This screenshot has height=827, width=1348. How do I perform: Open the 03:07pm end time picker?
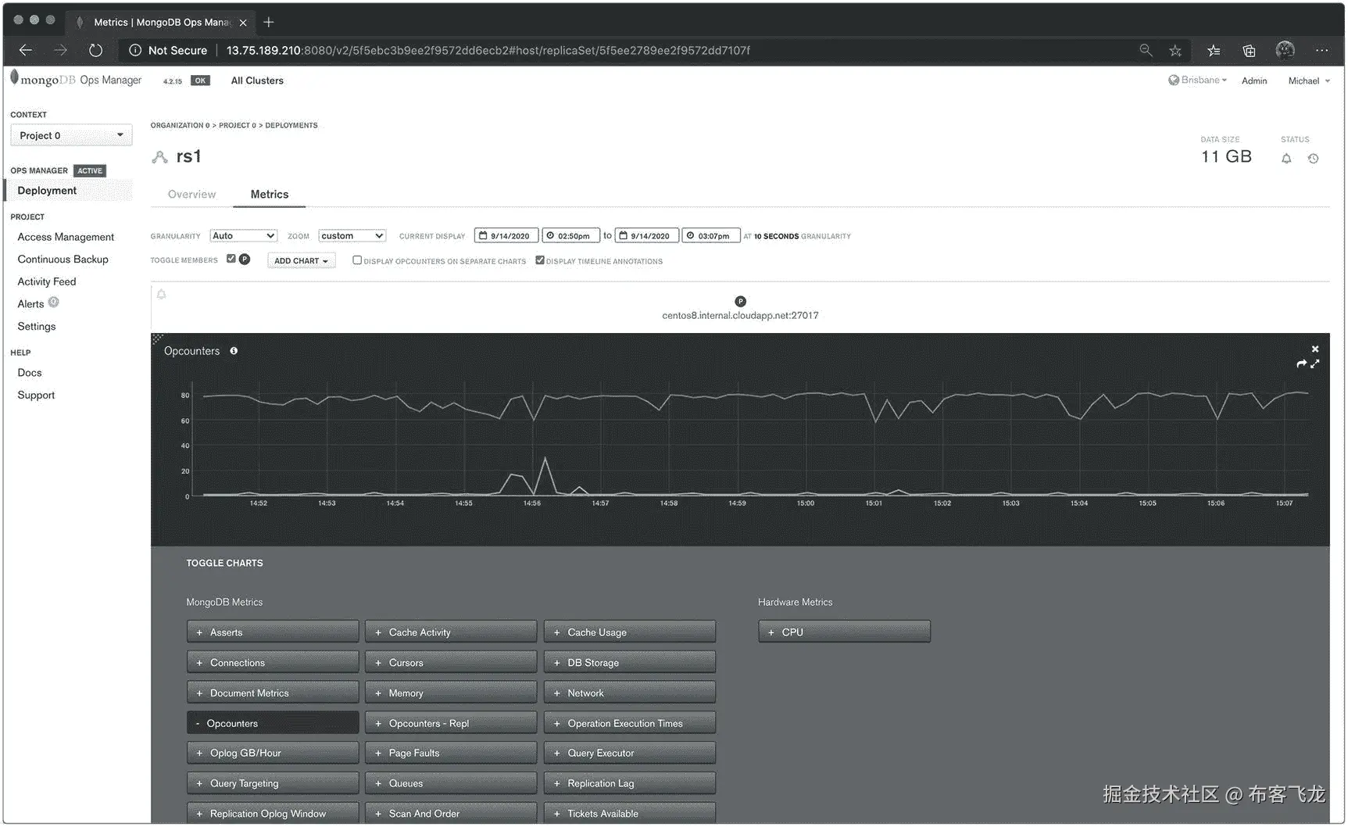click(x=711, y=236)
